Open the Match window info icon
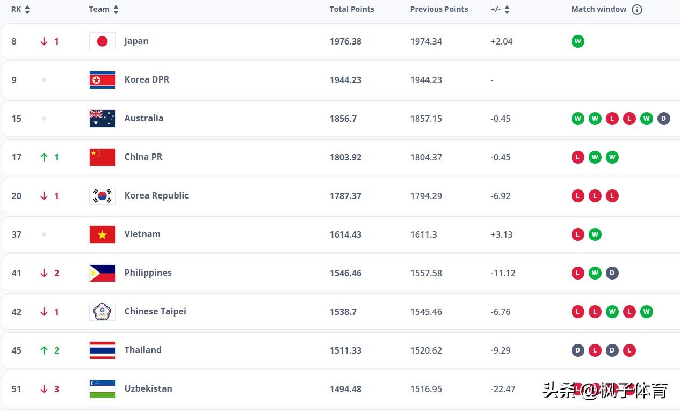The width and height of the screenshot is (680, 411). (637, 10)
